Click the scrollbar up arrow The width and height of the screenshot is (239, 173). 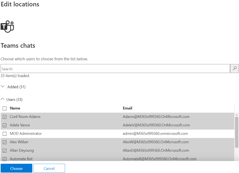tap(236, 115)
